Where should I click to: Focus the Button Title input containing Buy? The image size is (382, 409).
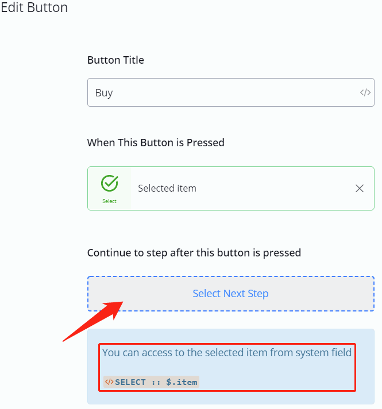point(224,92)
